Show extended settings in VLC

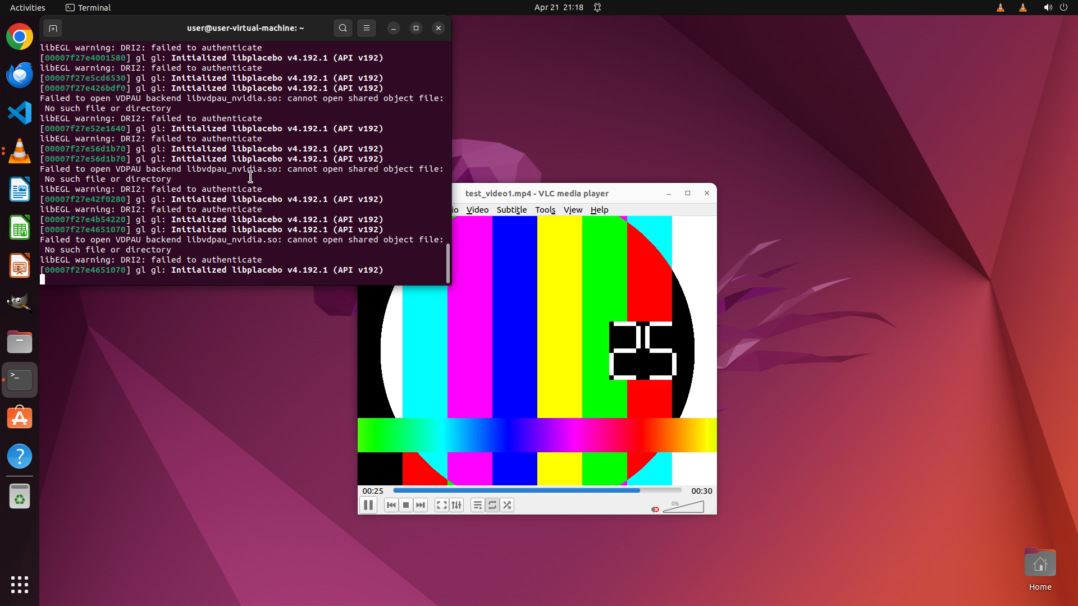[456, 505]
